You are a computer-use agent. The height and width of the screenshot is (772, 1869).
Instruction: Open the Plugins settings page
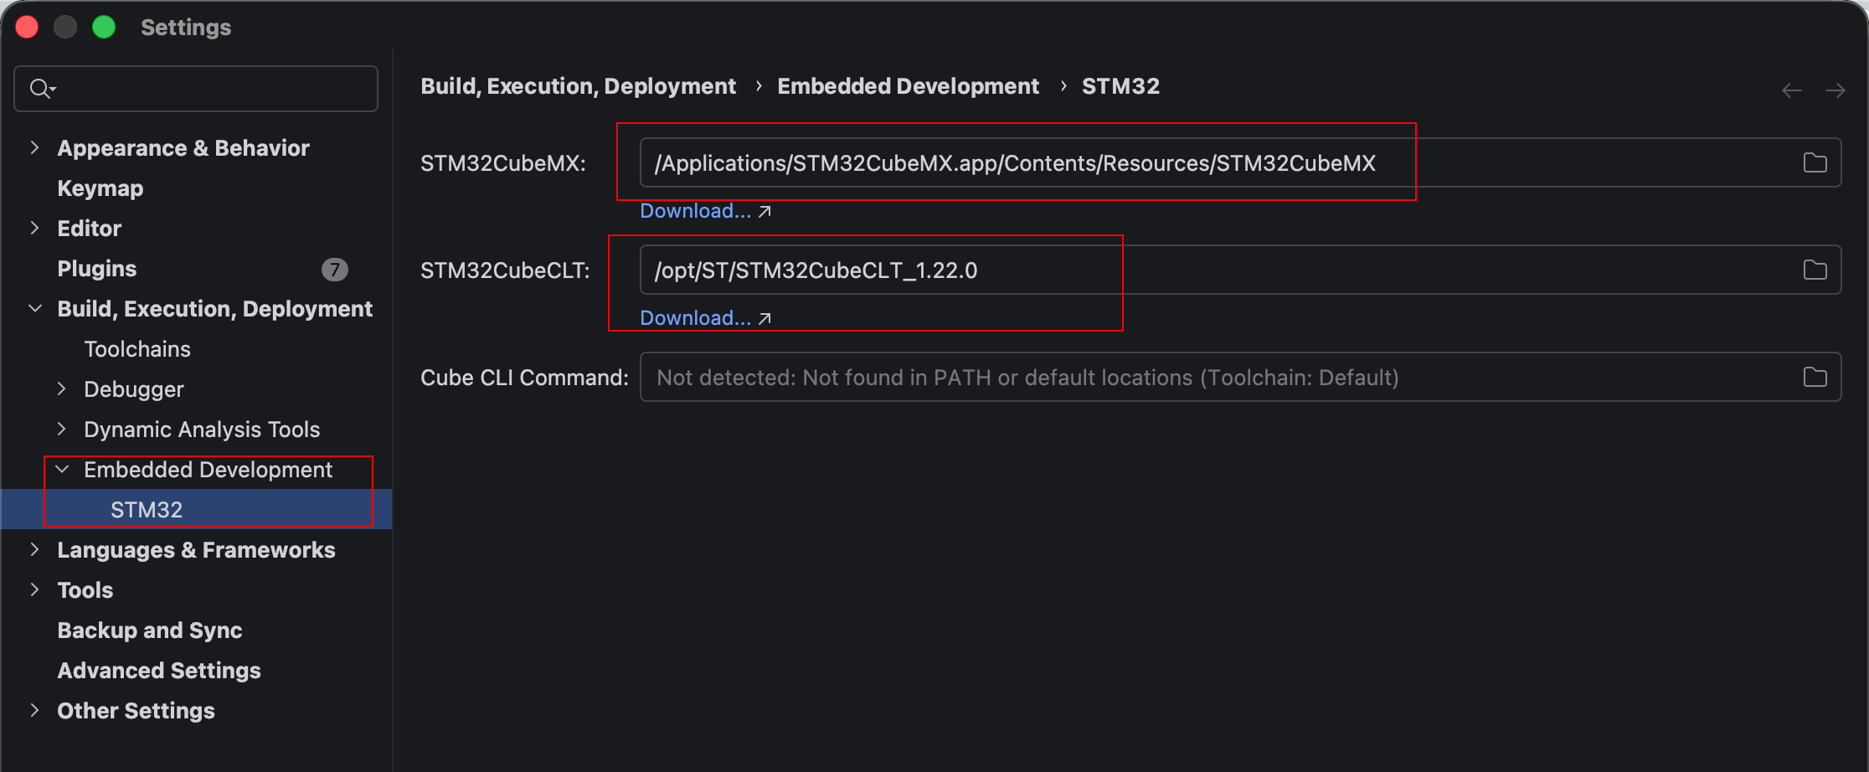97,269
